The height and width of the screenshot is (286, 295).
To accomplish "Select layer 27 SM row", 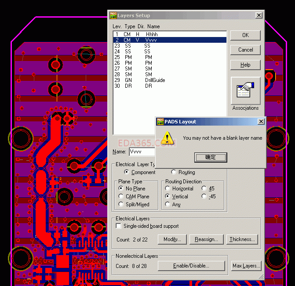I will (170, 69).
